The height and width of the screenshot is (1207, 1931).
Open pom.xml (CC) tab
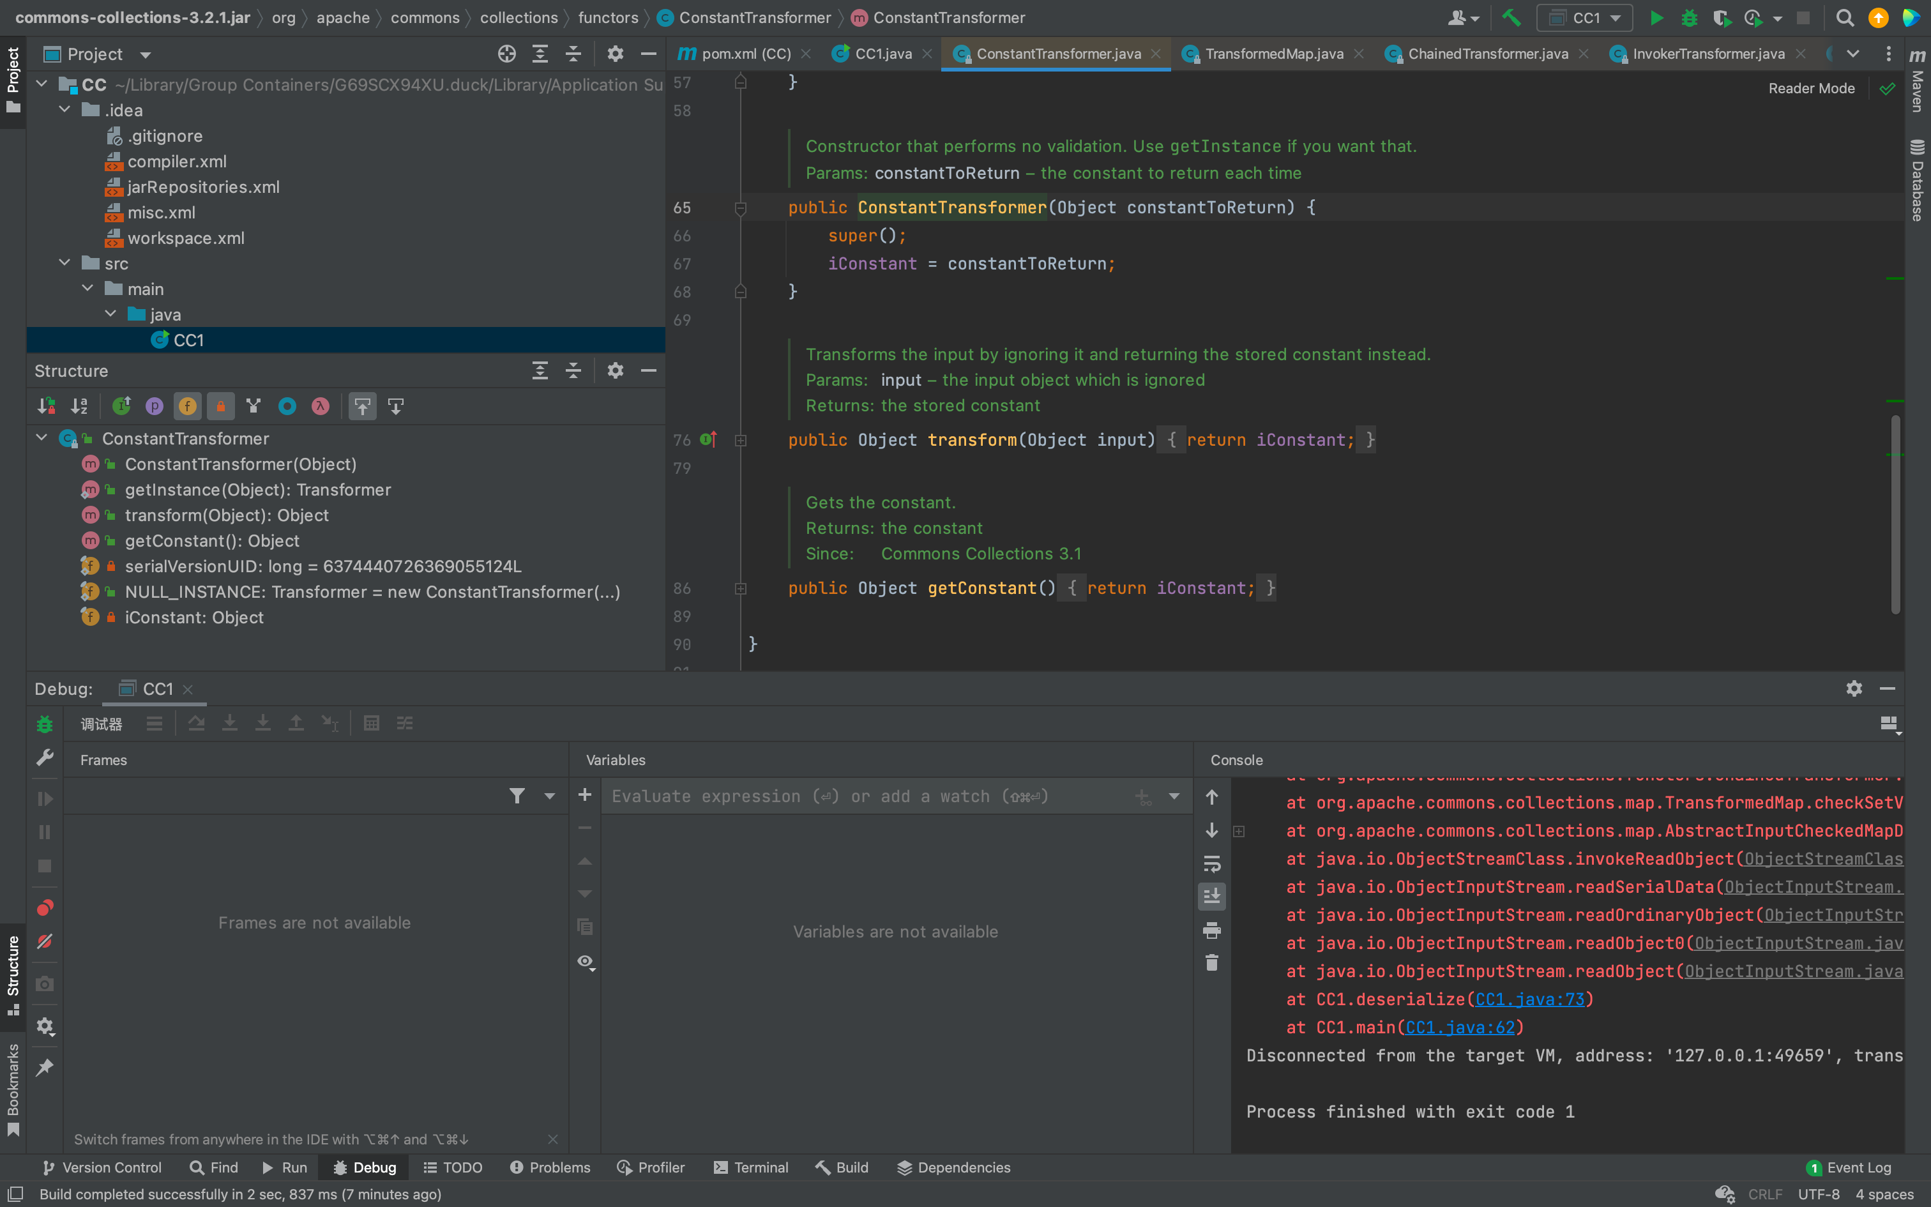pyautogui.click(x=745, y=54)
